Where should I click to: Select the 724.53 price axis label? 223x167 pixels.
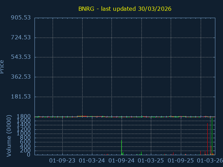(21, 38)
